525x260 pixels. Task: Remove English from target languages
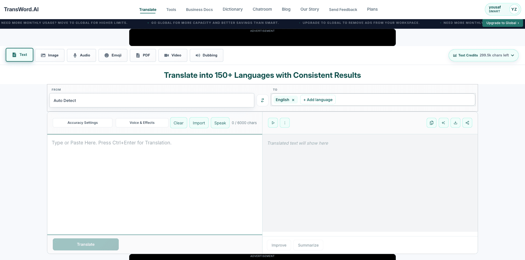click(293, 100)
